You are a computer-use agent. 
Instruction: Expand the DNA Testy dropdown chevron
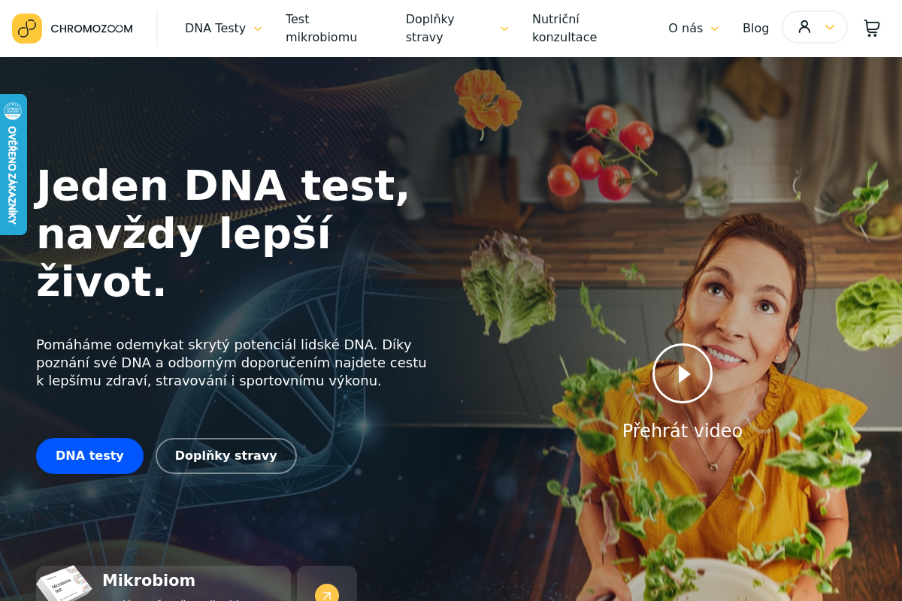[x=258, y=29]
